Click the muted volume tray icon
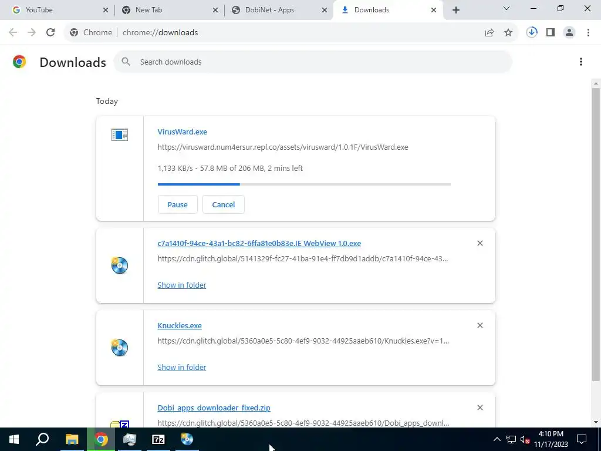The height and width of the screenshot is (451, 601). pyautogui.click(x=525, y=439)
